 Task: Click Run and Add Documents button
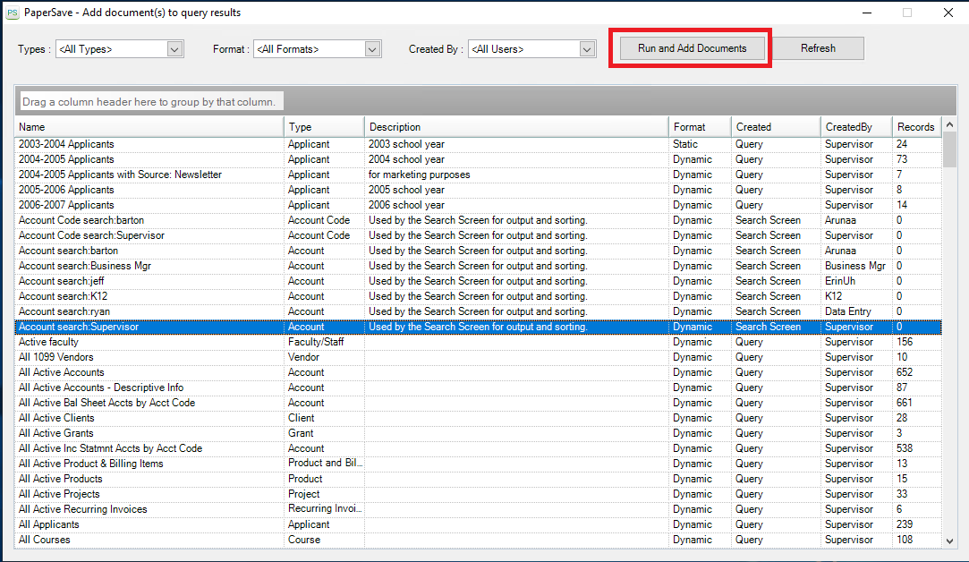pyautogui.click(x=692, y=48)
